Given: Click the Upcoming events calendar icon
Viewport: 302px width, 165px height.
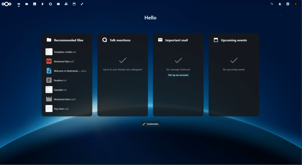Looking at the screenshot, I should tap(216, 40).
